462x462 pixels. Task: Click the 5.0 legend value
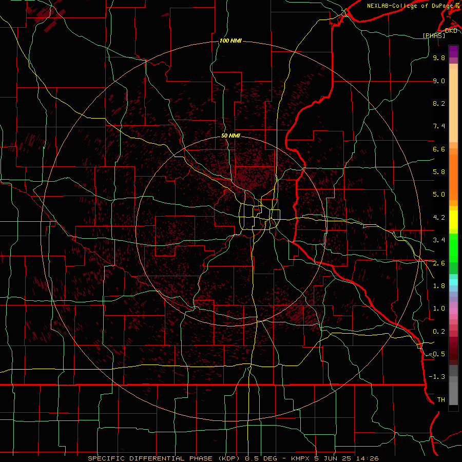[x=439, y=195]
